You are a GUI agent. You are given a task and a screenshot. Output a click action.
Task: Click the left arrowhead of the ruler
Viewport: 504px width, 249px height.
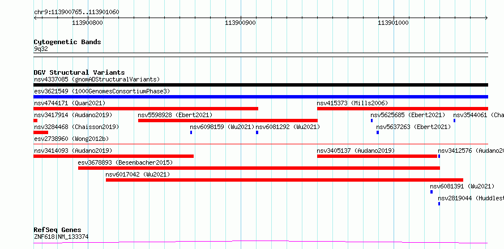(x=35, y=18)
